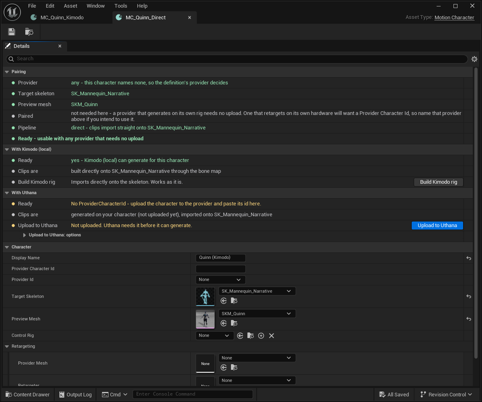Image resolution: width=482 pixels, height=402 pixels.
Task: Click the Build Kimodo rig button
Action: point(439,182)
